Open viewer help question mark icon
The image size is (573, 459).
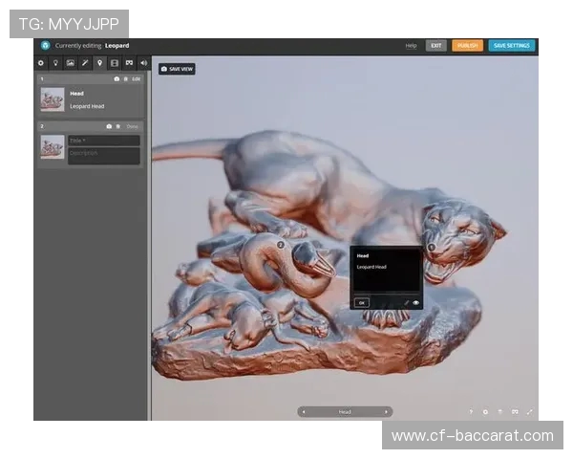click(x=471, y=412)
